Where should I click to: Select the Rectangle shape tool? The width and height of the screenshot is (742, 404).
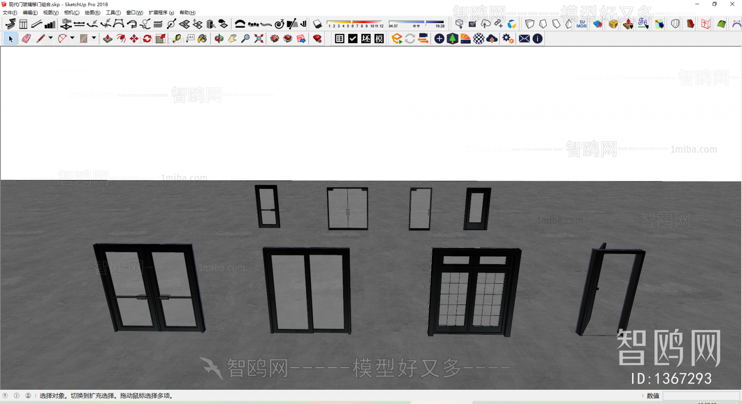pos(84,39)
